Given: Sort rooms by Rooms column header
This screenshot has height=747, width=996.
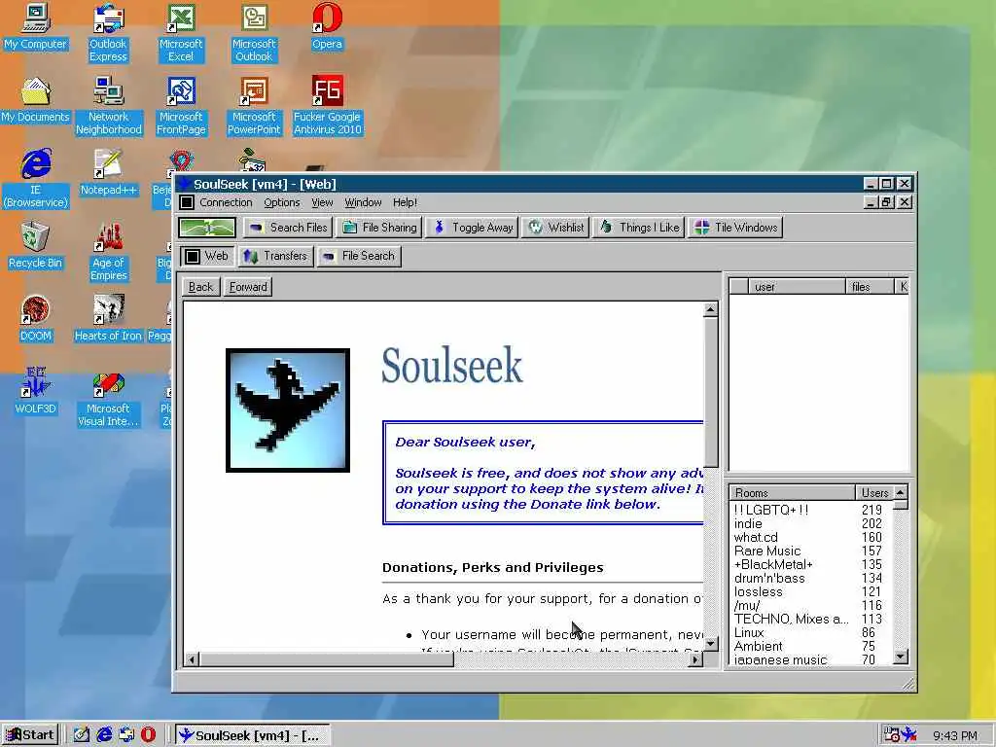Looking at the screenshot, I should (x=792, y=493).
